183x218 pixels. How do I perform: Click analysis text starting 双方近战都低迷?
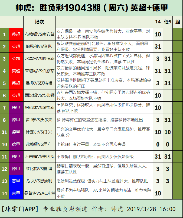click(103, 59)
